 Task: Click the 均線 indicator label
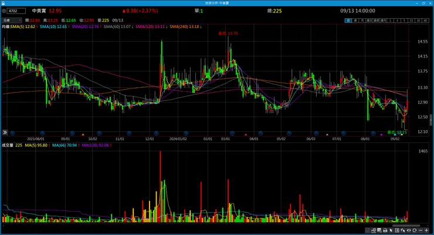[x=7, y=26]
